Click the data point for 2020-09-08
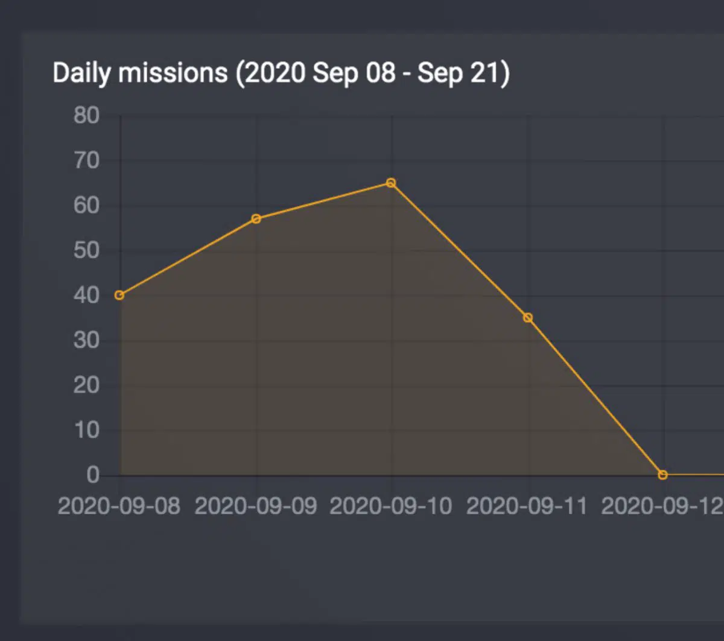Viewport: 724px width, 641px height. (x=119, y=295)
